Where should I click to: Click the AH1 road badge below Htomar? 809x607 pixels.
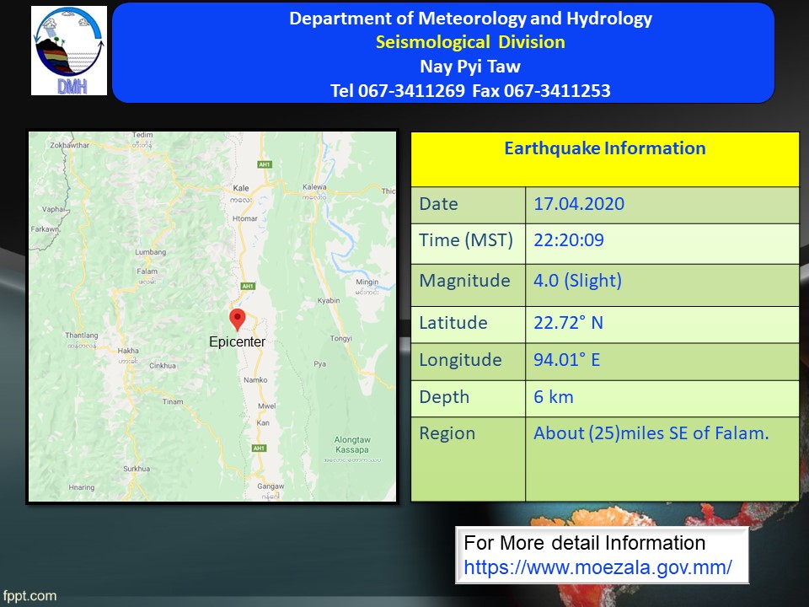[248, 287]
